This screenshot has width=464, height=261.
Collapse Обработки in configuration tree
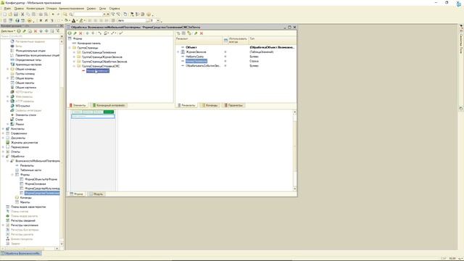pyautogui.click(x=3, y=157)
